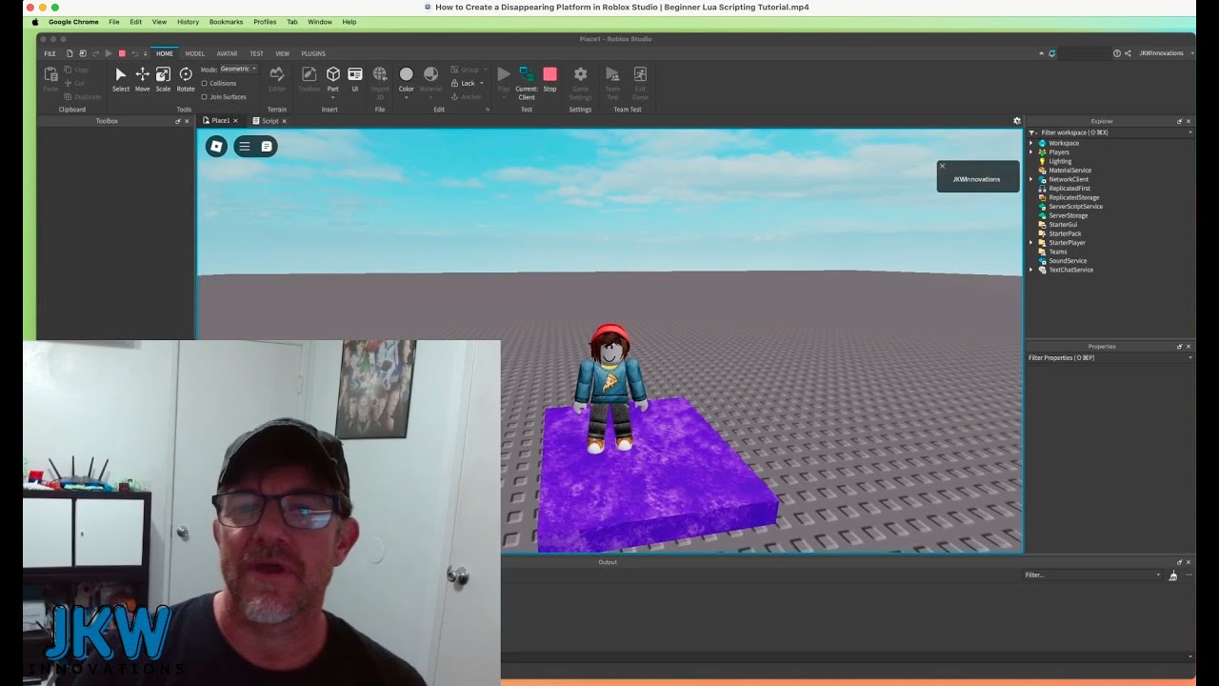
Task: Activate the Rotate tool
Action: pos(186,79)
